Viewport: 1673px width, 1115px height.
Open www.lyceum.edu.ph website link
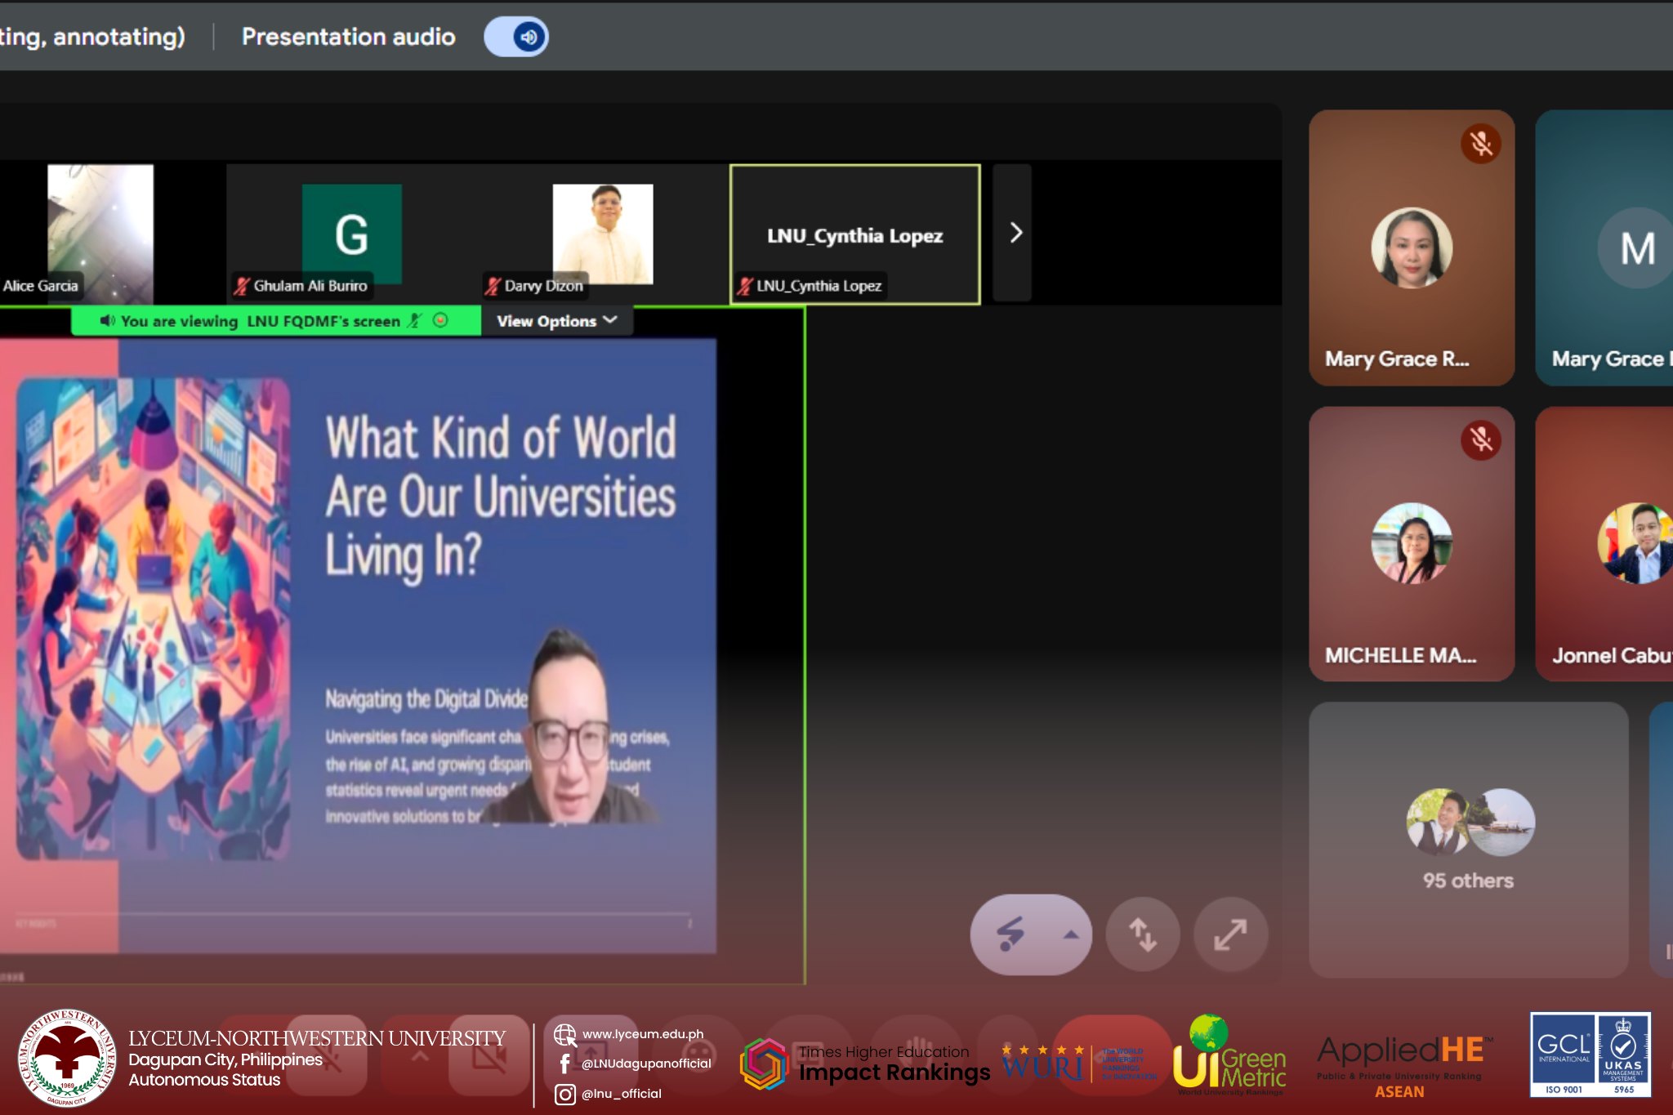[x=642, y=1034]
